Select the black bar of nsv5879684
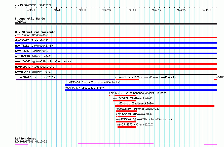 116,59
